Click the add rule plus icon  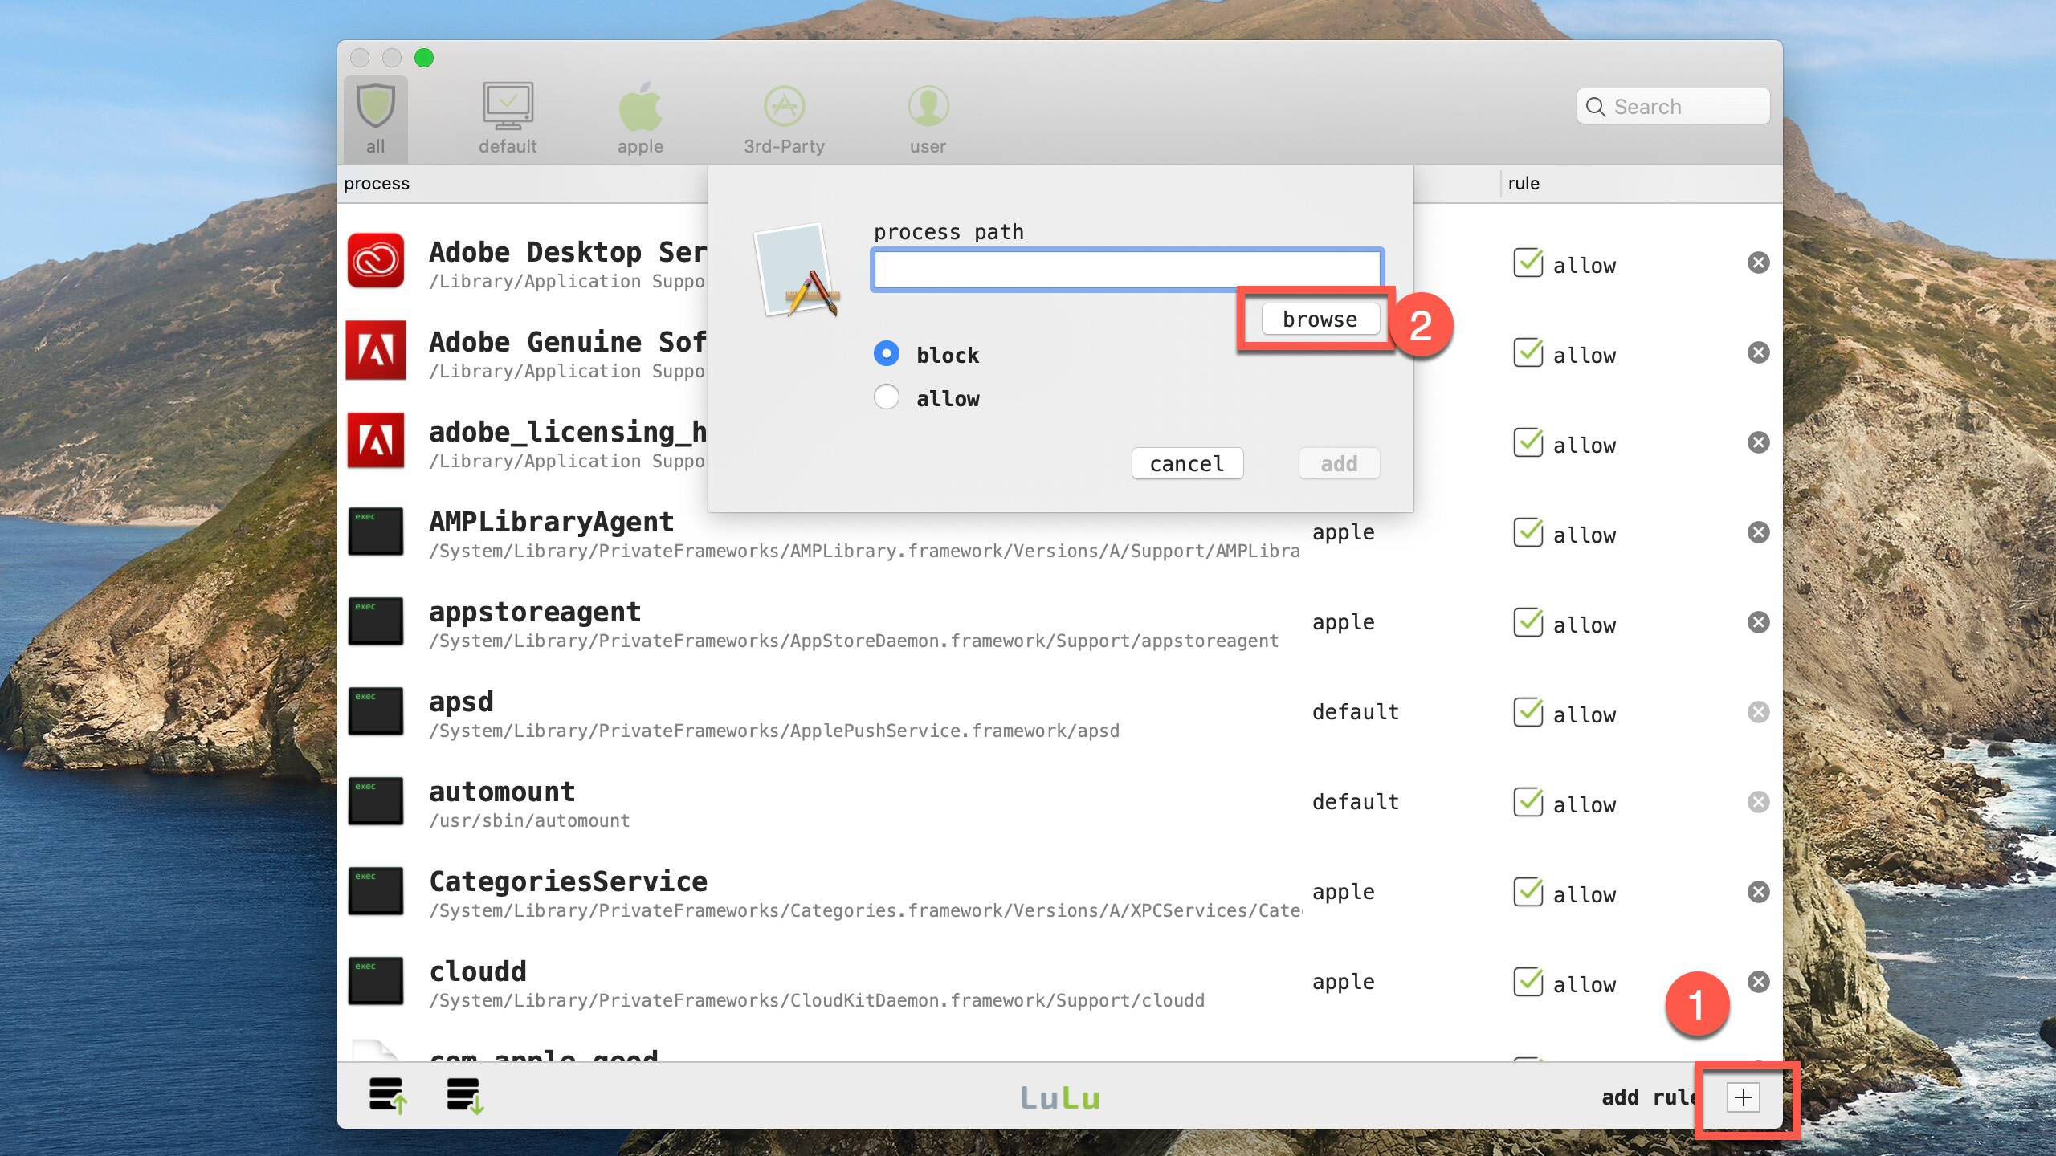[x=1743, y=1097]
